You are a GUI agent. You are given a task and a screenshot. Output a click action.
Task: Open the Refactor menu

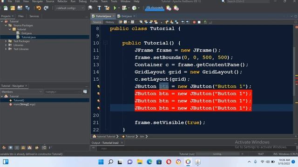[62, 1]
